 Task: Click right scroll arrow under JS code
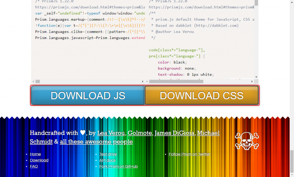[x=143, y=81]
